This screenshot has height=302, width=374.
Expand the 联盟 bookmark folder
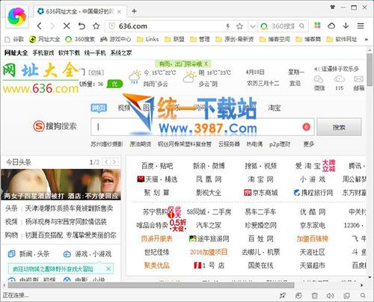tap(174, 39)
